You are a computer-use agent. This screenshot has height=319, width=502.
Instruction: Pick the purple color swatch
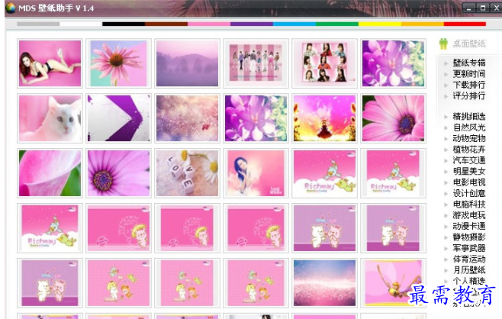251,24
